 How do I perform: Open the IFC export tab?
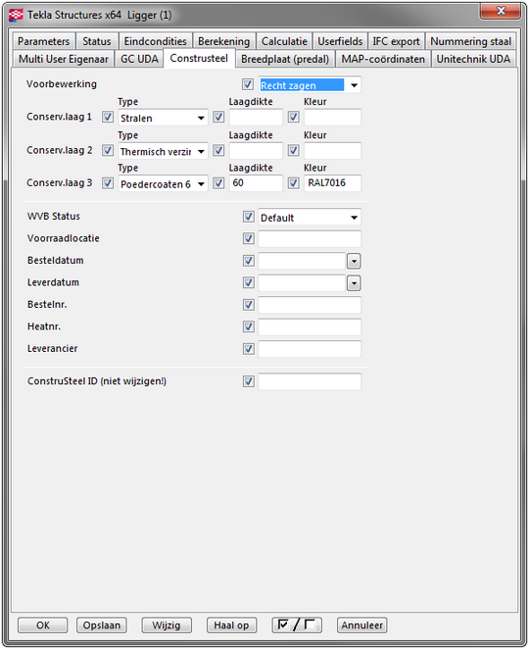[x=396, y=41]
